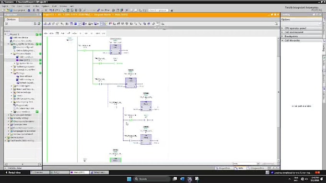This screenshot has height=183, width=326.
Task: Click the Portal view button
Action: [x=13, y=172]
